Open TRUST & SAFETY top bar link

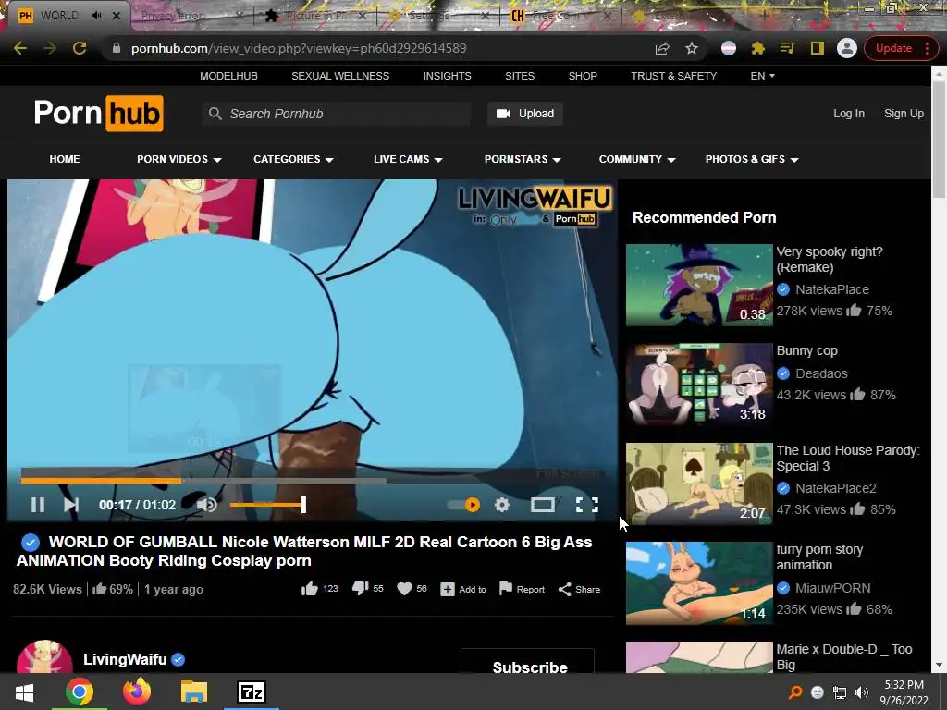[x=673, y=76]
